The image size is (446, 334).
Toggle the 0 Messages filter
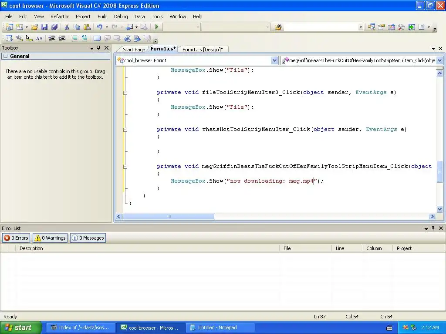tap(88, 238)
